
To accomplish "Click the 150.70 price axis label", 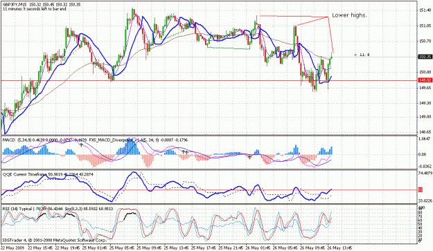I will pos(425,41).
